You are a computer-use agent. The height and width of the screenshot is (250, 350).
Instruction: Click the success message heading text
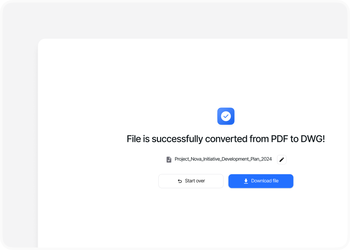tap(226, 138)
